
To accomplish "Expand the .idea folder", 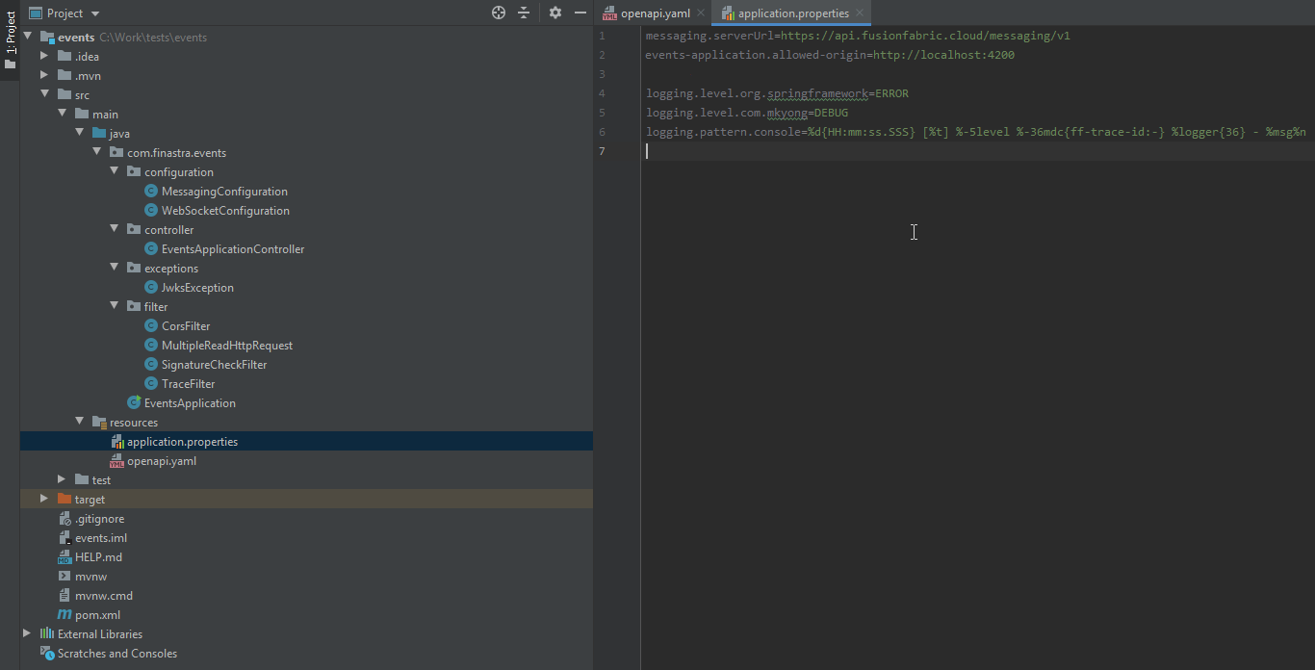I will click(44, 56).
